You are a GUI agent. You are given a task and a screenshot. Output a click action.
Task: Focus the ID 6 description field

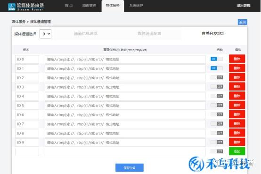tap(27, 115)
